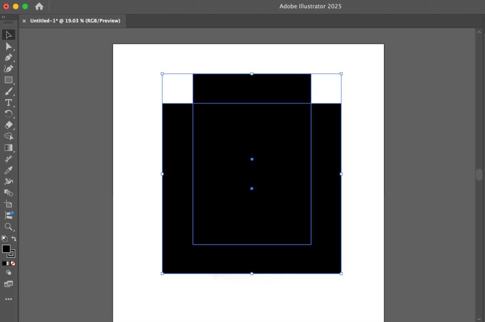This screenshot has height=322, width=485.
Task: Set paint to None (red slash)
Action: point(13,263)
